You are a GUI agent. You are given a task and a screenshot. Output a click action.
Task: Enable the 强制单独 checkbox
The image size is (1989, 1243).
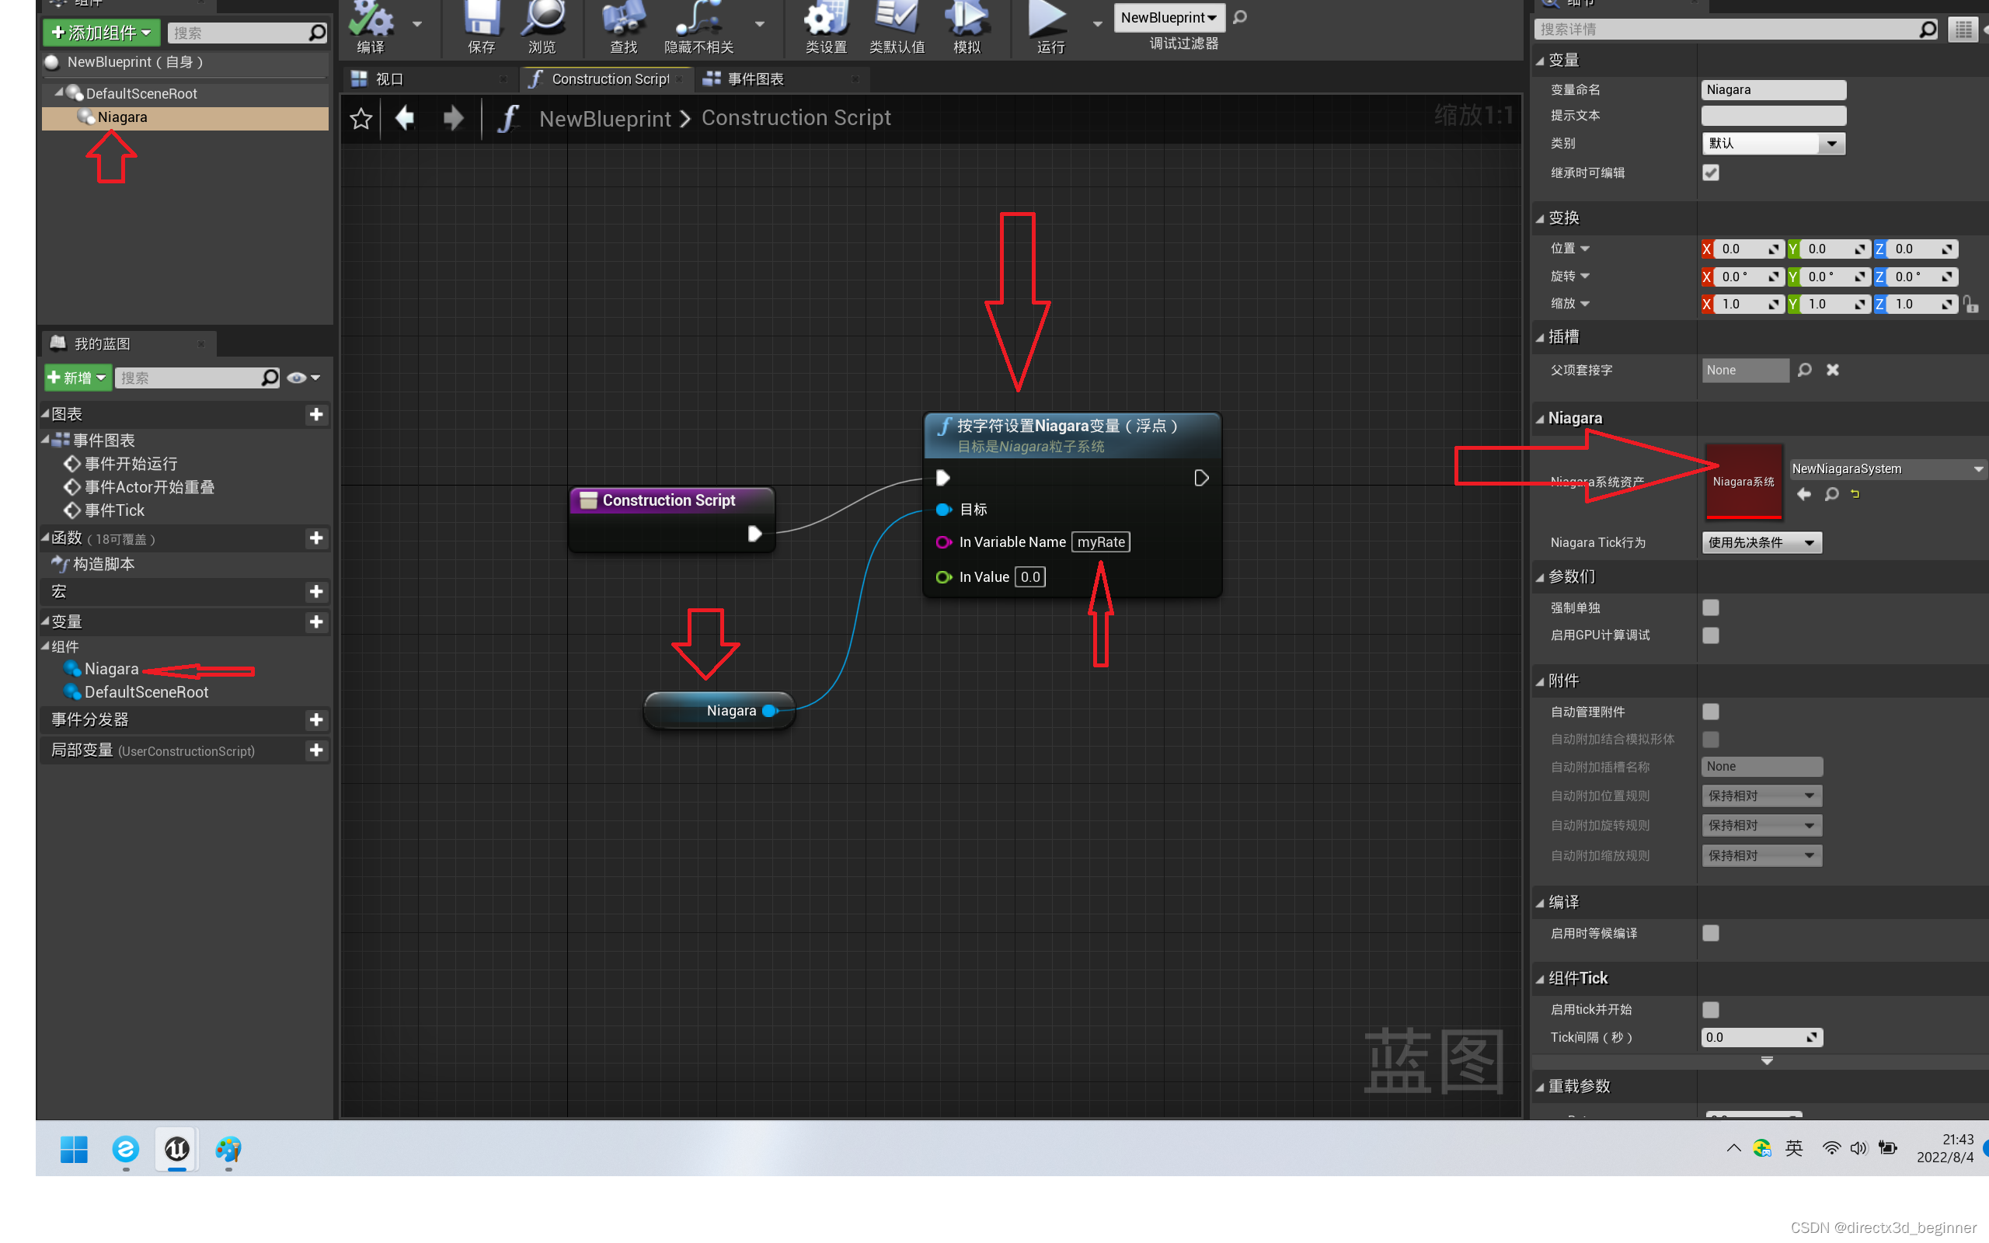coord(1710,608)
